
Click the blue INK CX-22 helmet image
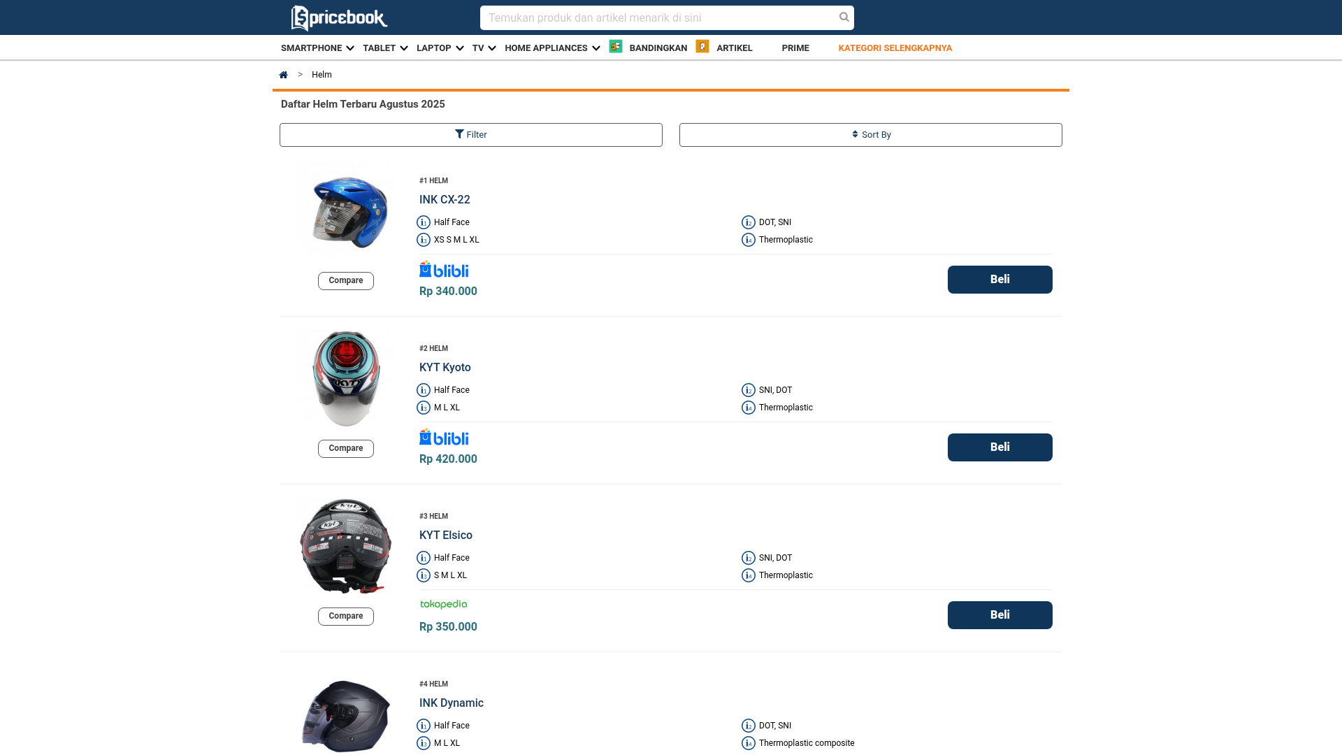[x=349, y=213]
